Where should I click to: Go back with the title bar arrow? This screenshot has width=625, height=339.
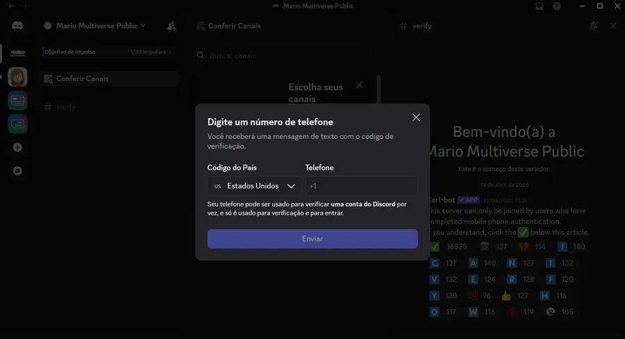(12, 6)
